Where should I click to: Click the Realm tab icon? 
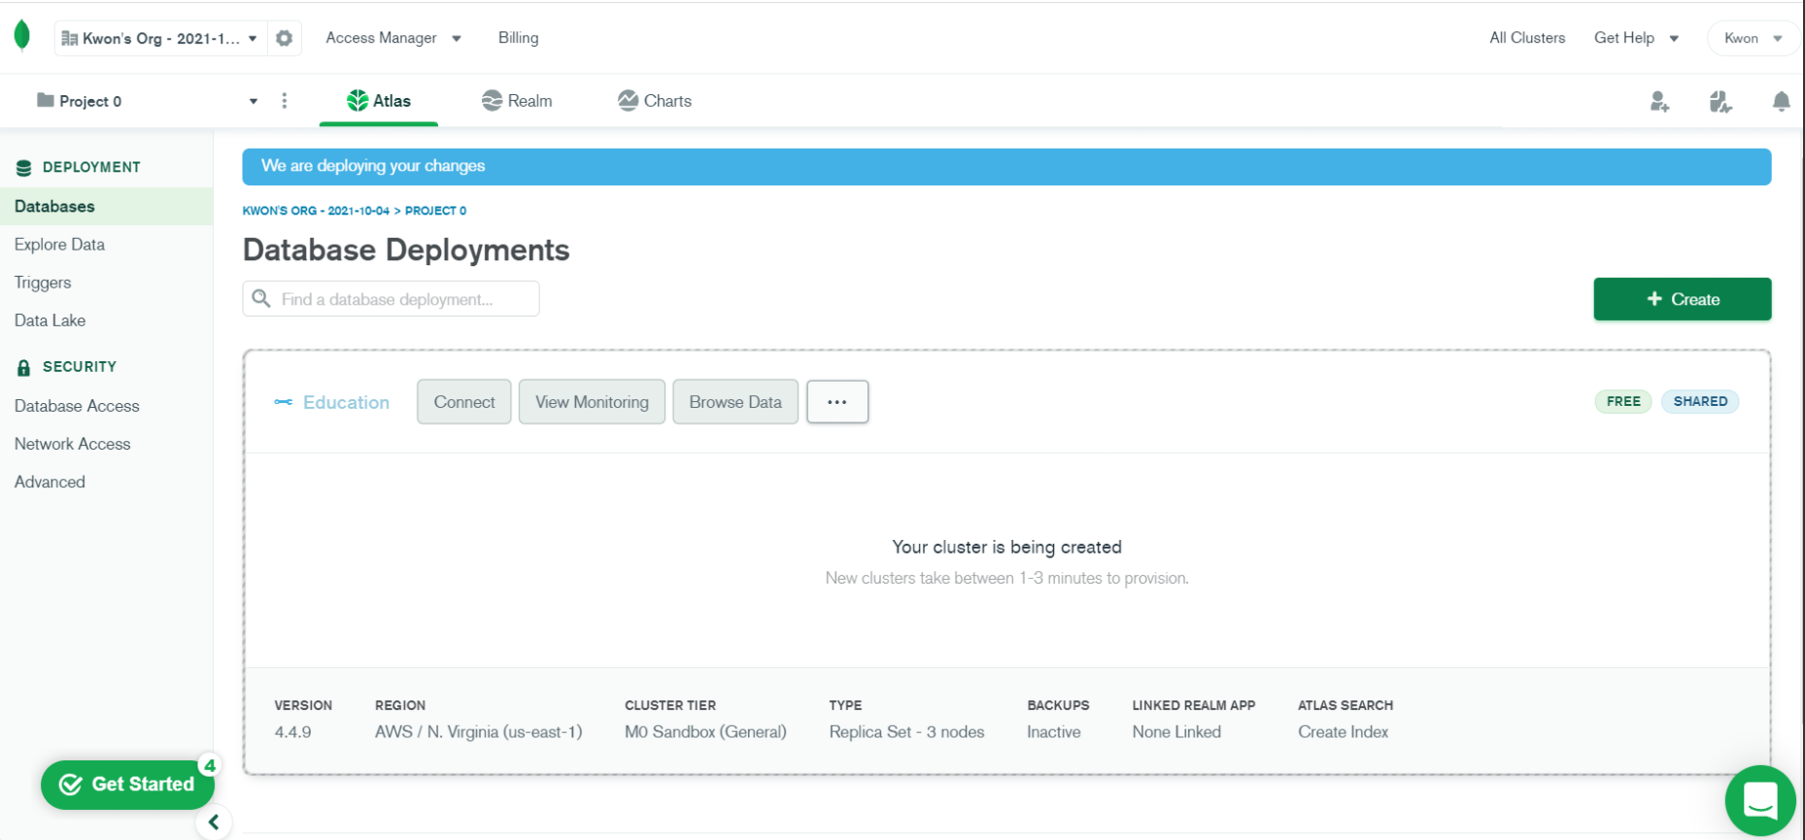[492, 100]
